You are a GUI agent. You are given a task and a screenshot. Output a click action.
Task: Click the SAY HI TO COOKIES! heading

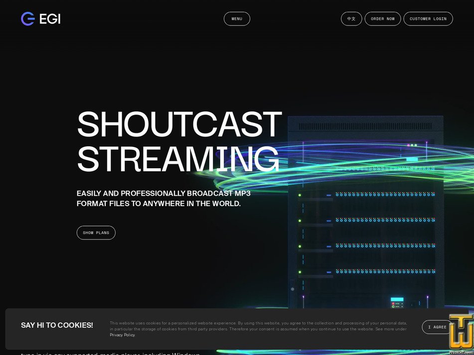(x=57, y=325)
